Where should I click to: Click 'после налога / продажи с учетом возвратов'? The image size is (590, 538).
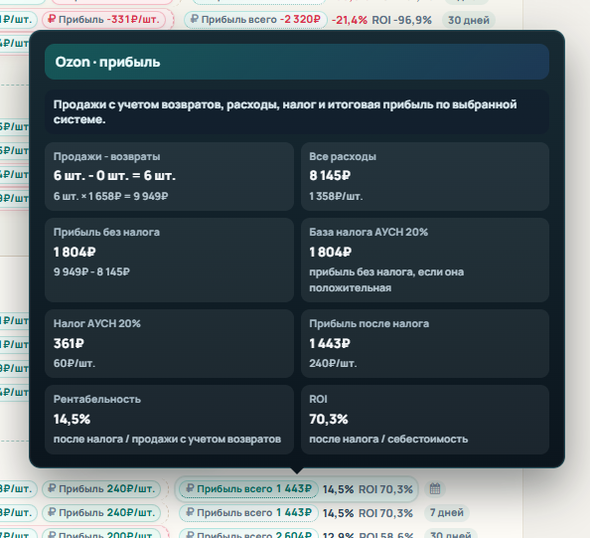pos(167,439)
